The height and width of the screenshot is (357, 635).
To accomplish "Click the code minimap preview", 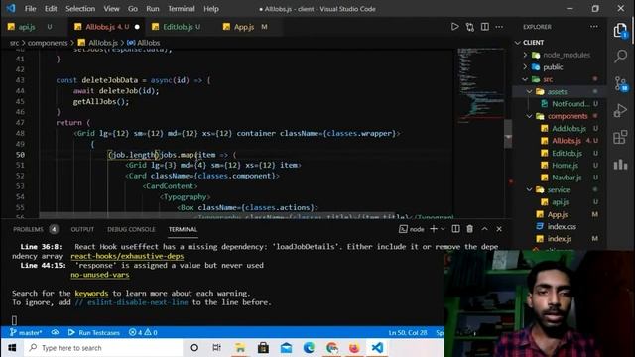I will pyautogui.click(x=481, y=85).
